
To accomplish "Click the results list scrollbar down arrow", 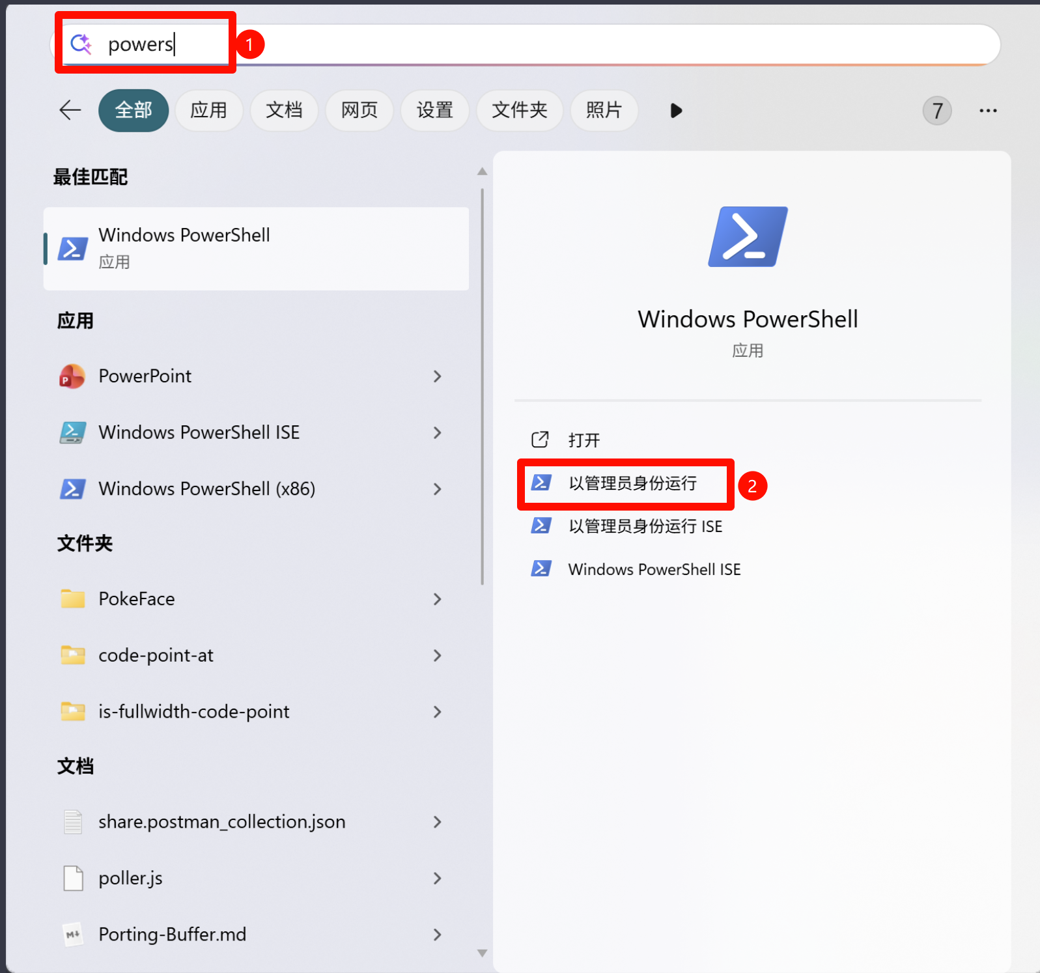I will (x=482, y=953).
